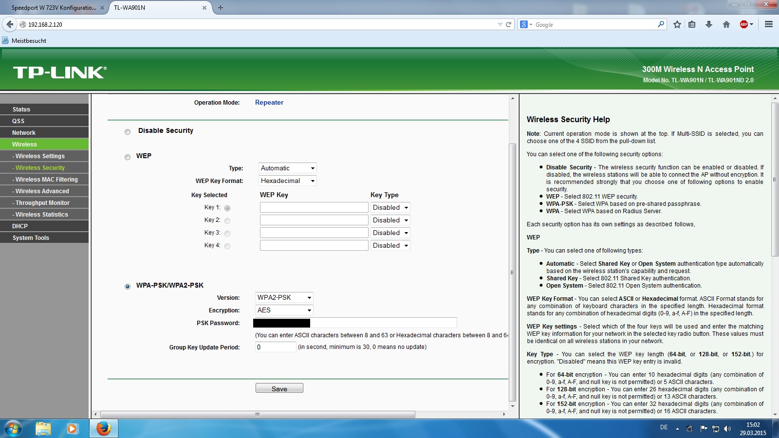Select the Key 3 radio button
779x438 pixels.
click(227, 234)
